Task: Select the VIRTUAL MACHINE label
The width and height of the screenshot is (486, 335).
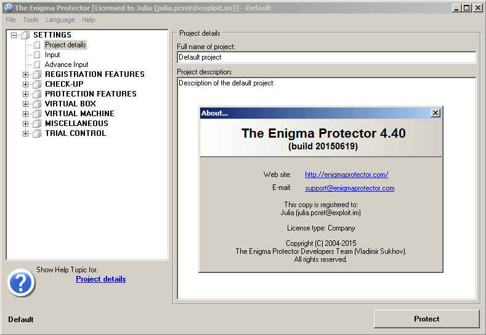Action: point(79,114)
